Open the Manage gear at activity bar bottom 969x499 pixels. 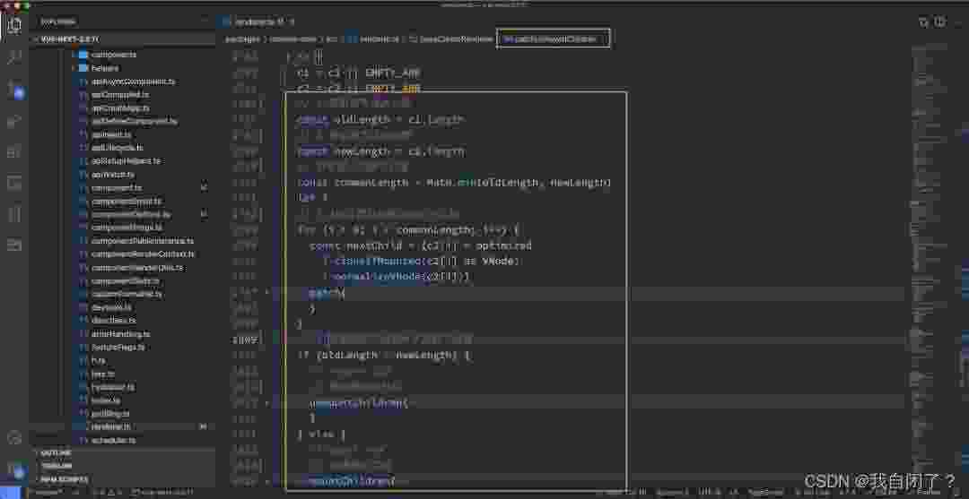click(14, 470)
